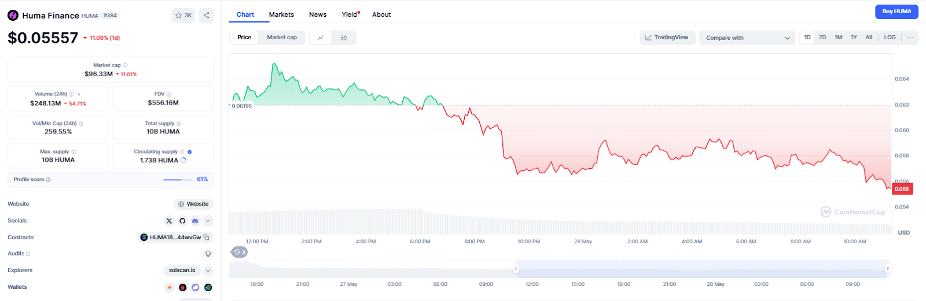The width and height of the screenshot is (926, 301).
Task: Click the $96.33M market cap value
Action: coord(98,74)
